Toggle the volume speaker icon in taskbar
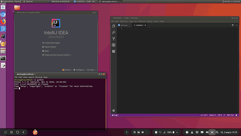The image size is (241, 136). (x=207, y=132)
